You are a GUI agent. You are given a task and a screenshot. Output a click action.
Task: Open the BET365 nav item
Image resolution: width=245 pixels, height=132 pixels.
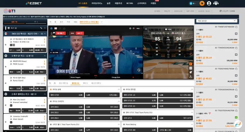(129, 3)
